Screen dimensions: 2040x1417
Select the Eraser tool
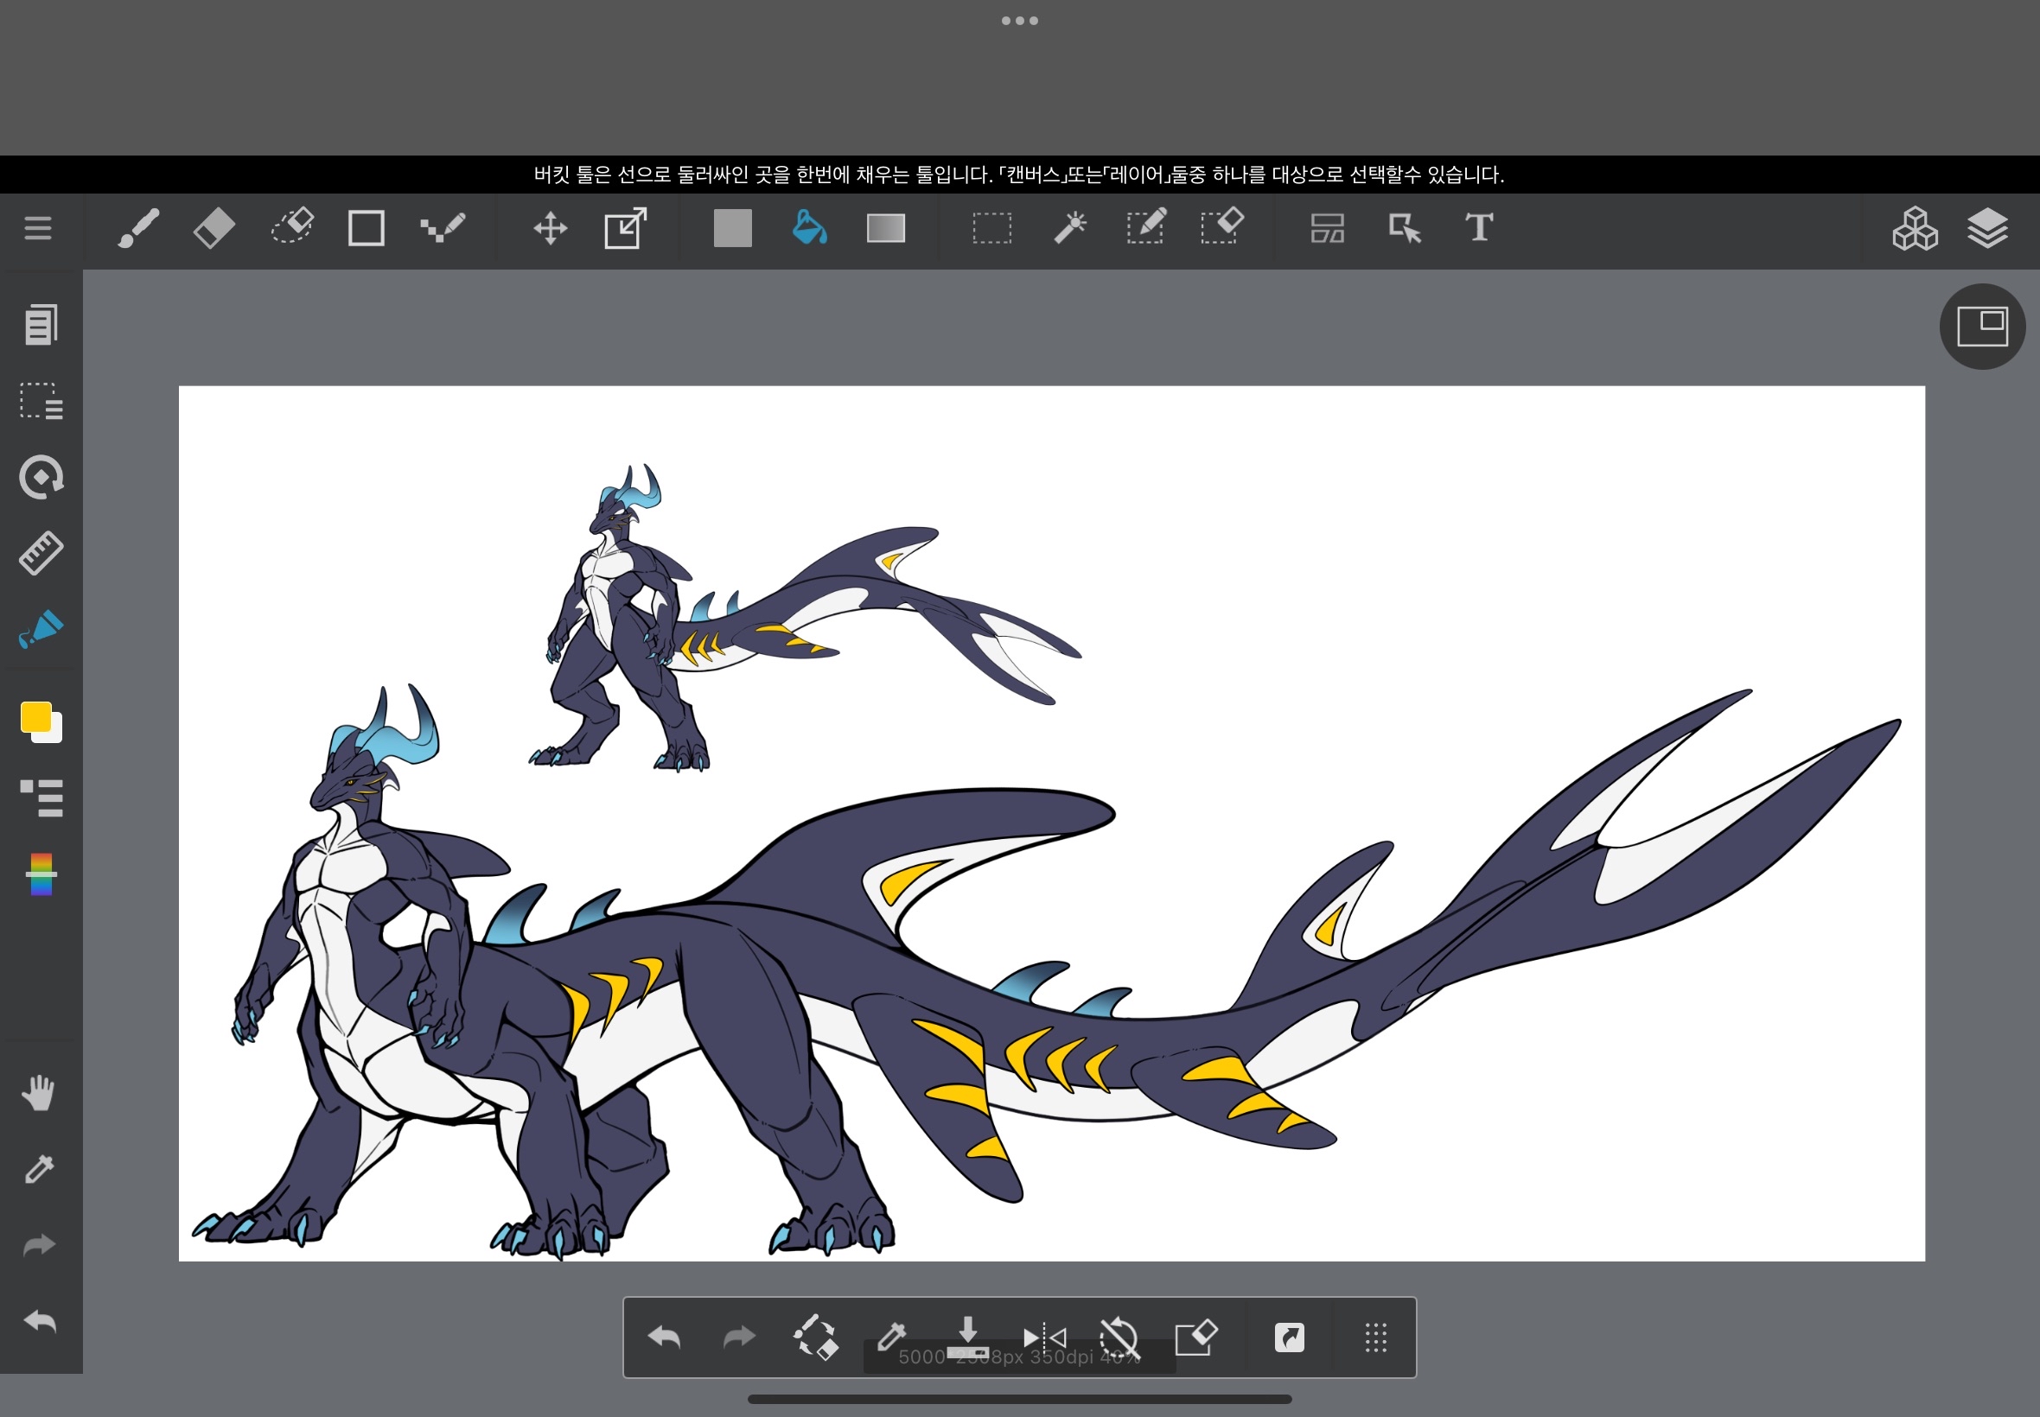[x=214, y=229]
